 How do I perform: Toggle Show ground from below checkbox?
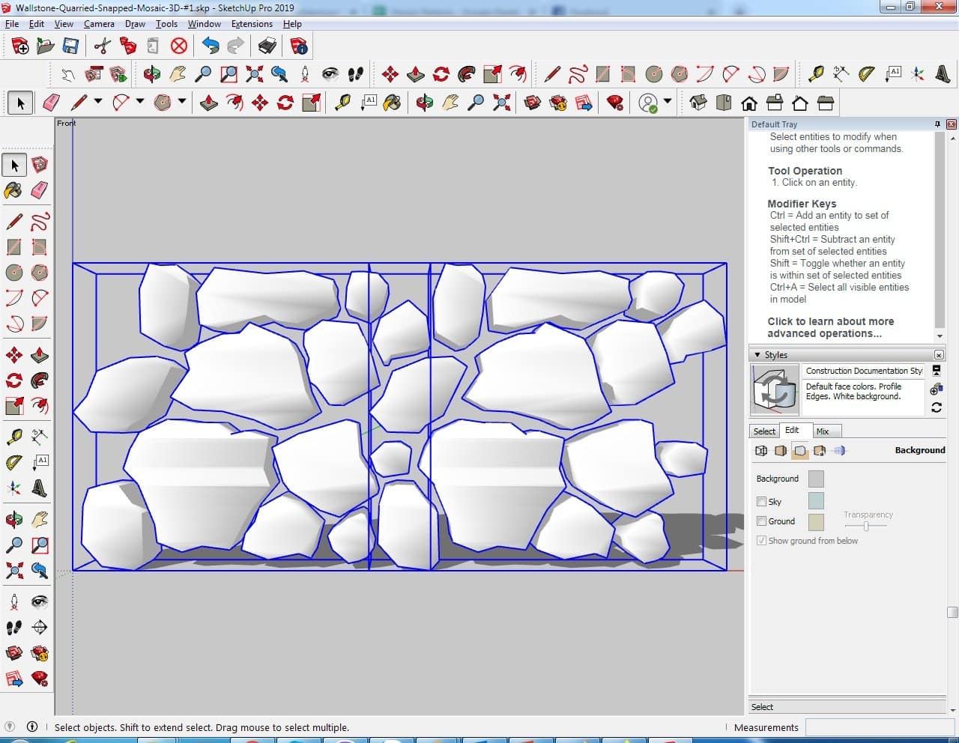point(761,541)
